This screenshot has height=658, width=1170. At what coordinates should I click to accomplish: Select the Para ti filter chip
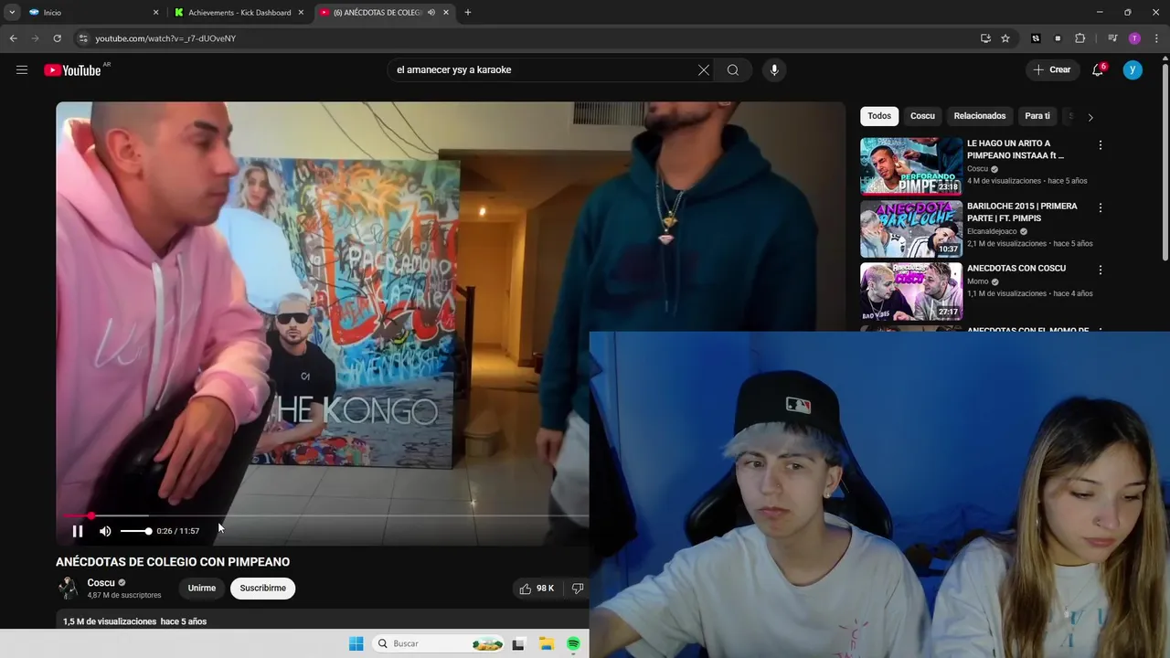pyautogui.click(x=1037, y=116)
